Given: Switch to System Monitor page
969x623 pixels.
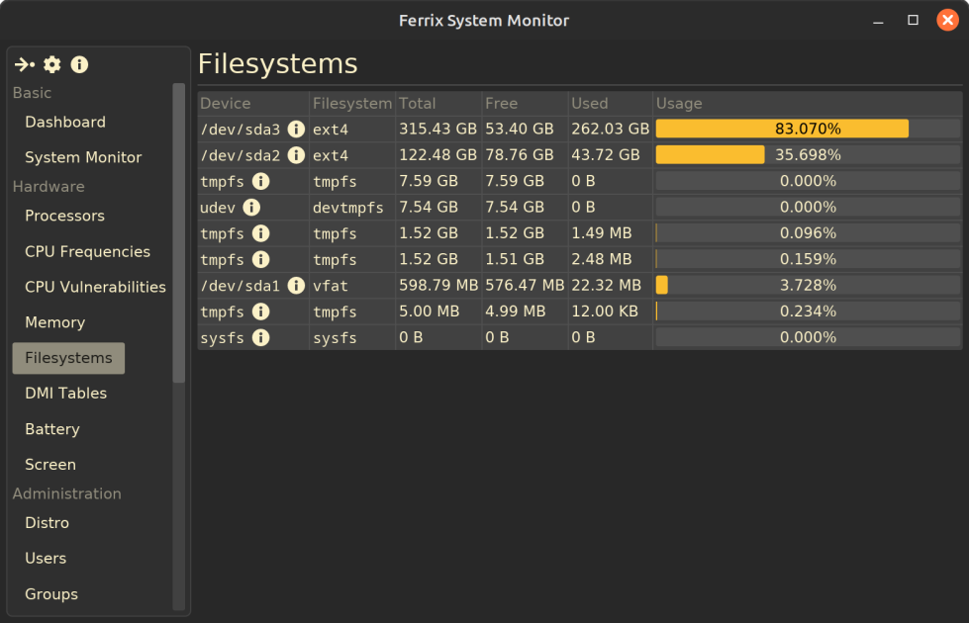Looking at the screenshot, I should (x=83, y=157).
